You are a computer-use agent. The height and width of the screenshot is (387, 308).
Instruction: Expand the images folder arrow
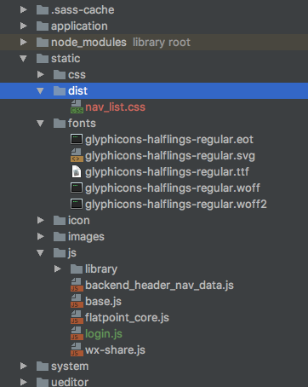click(x=41, y=236)
